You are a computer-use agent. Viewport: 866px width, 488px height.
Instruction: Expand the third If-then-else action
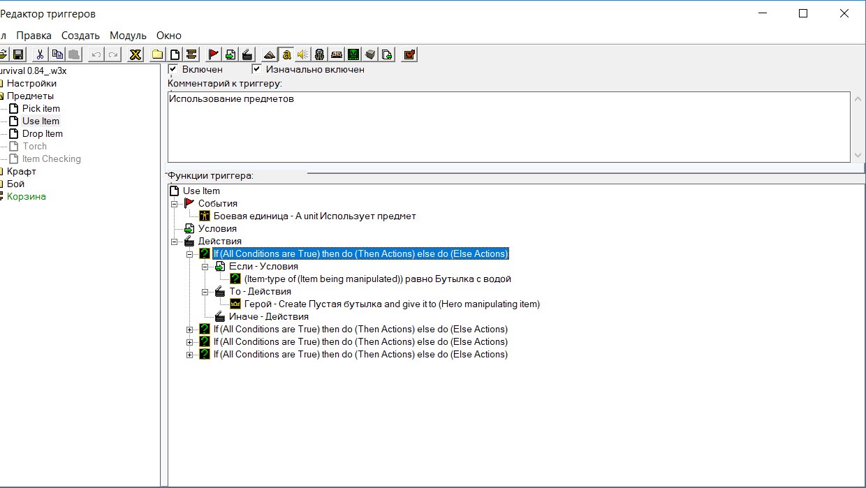189,342
